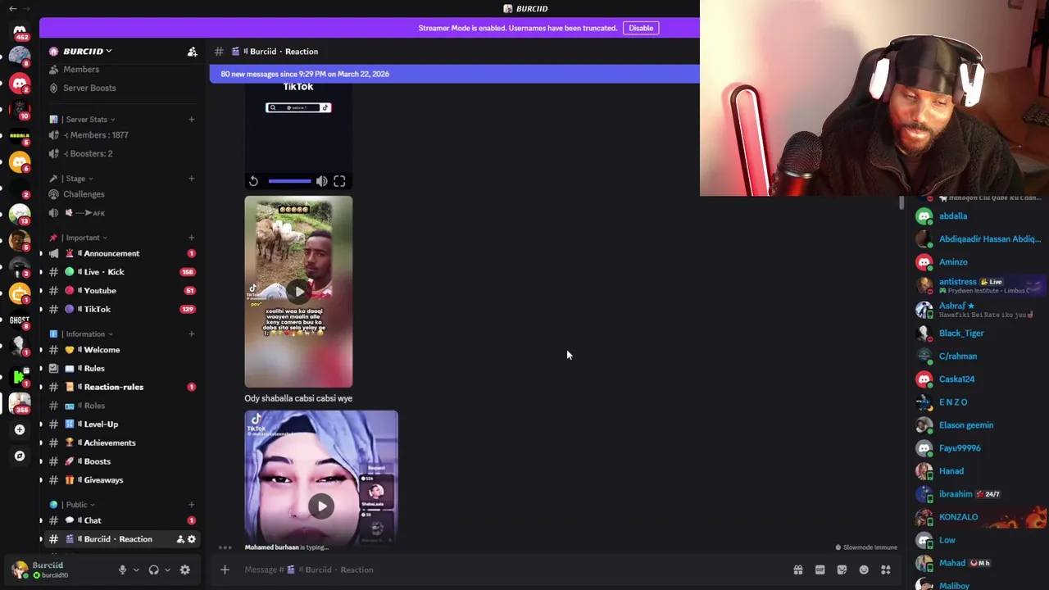Image resolution: width=1049 pixels, height=590 pixels.
Task: Collapse the Public category
Action: tap(76, 505)
